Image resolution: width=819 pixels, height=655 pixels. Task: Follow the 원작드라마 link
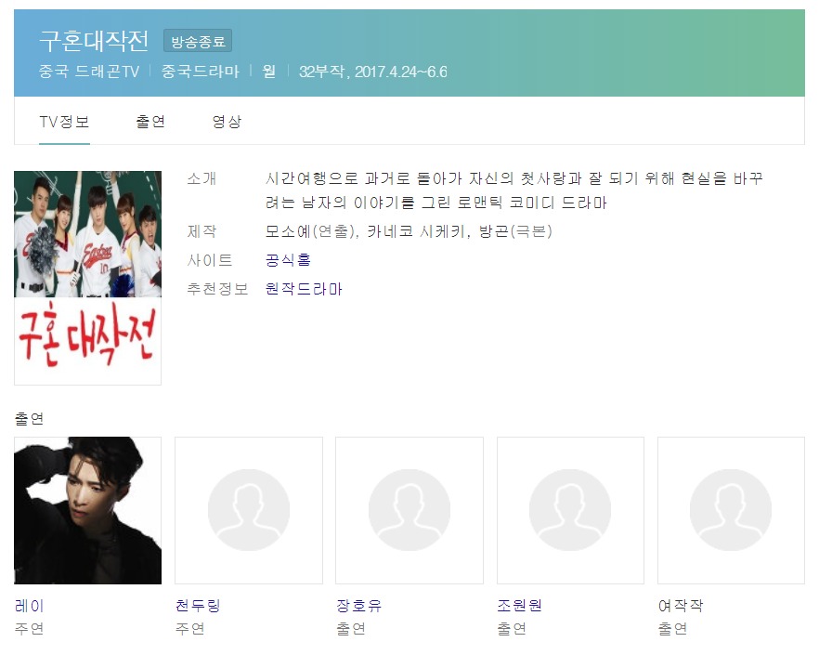(304, 289)
